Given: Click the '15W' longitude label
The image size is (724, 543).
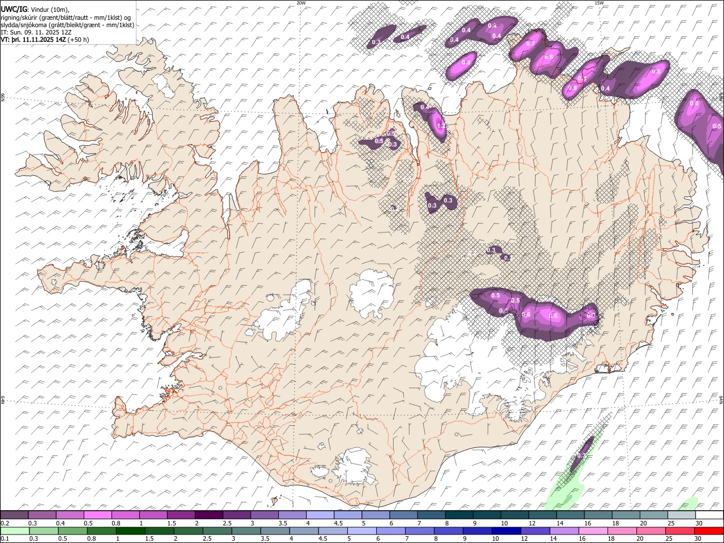Looking at the screenshot, I should pos(599,3).
